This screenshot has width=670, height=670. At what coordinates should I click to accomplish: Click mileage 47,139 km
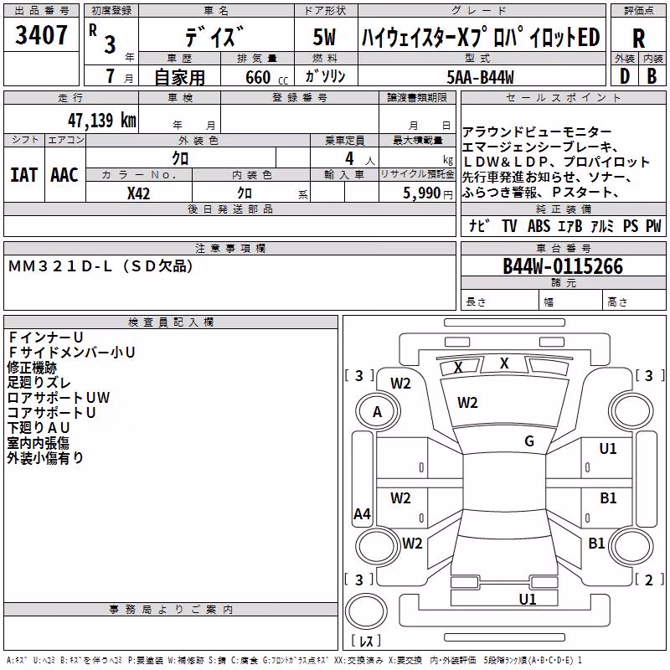(101, 121)
